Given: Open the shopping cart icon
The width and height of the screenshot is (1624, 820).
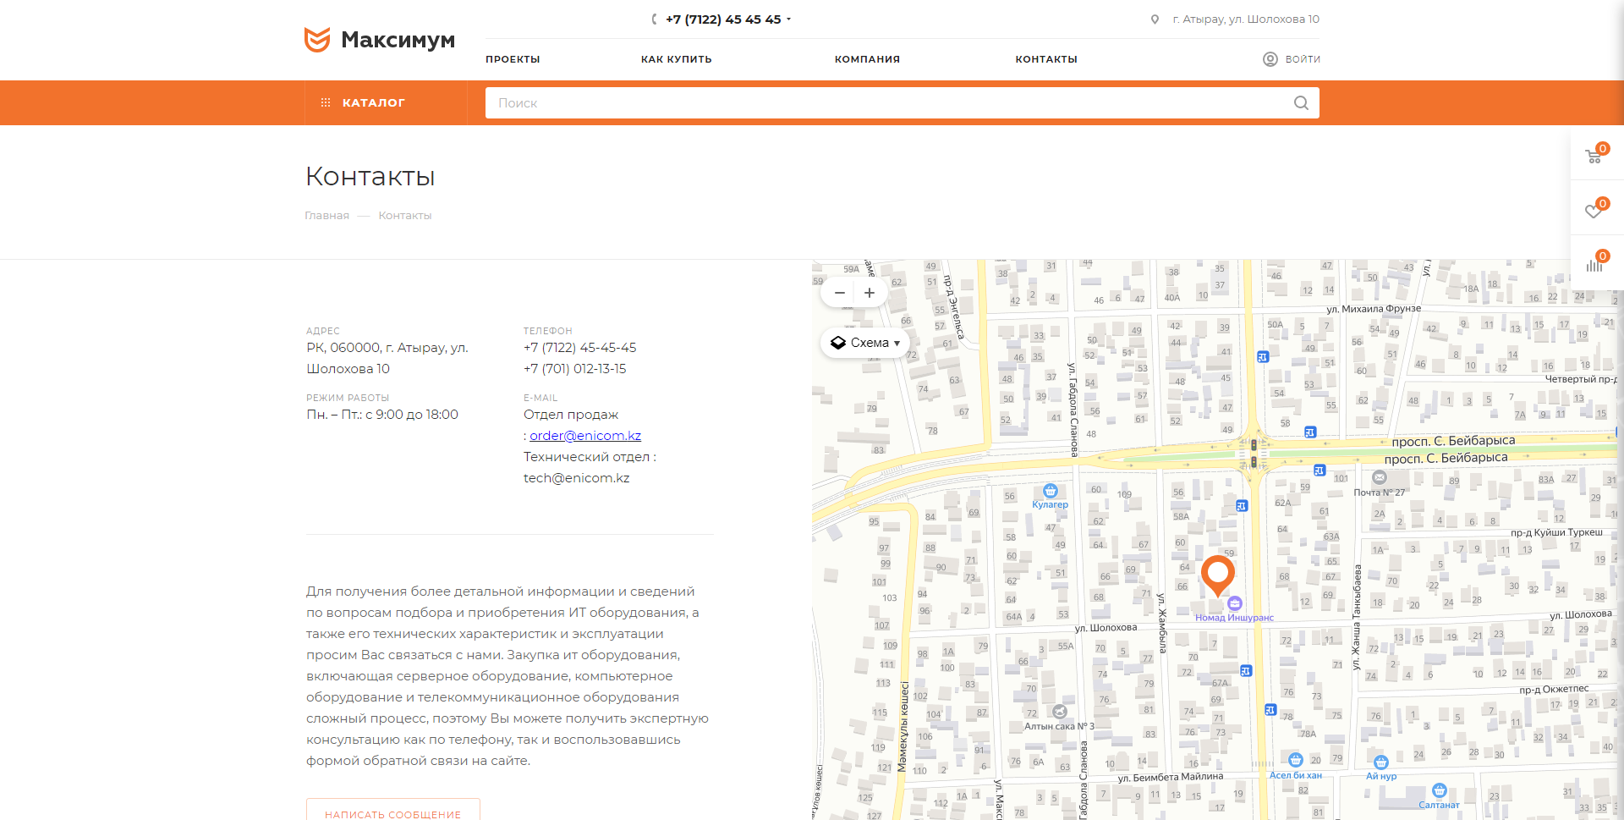Looking at the screenshot, I should [1594, 156].
